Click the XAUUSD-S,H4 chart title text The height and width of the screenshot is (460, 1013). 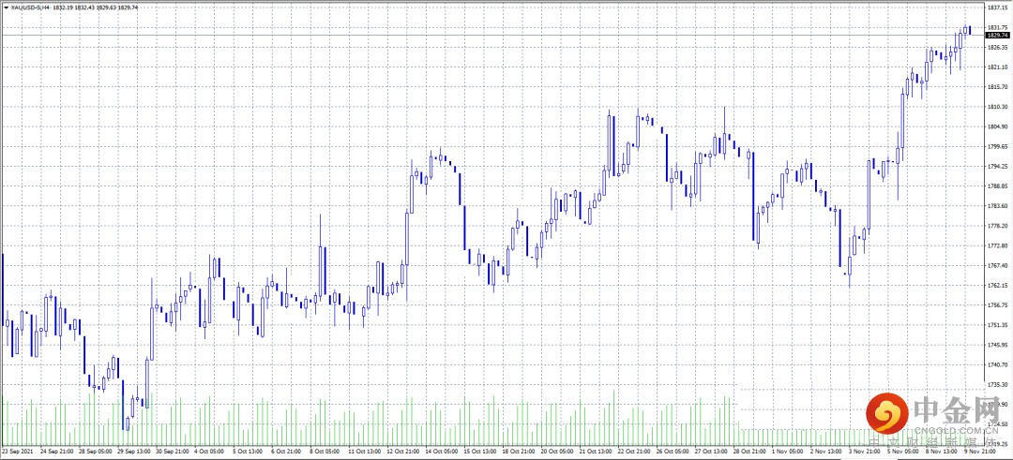coord(31,7)
